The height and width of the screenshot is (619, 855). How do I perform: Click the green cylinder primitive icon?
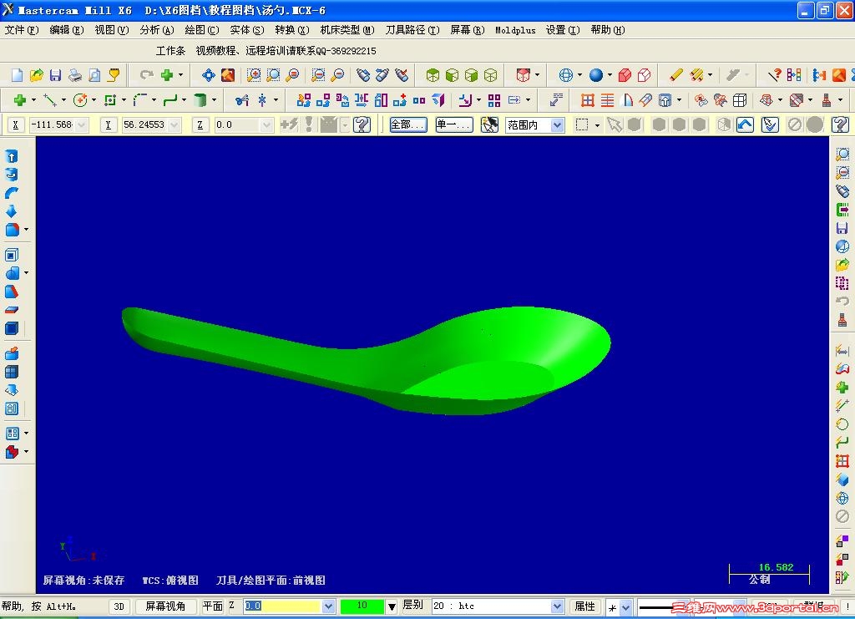pos(200,99)
